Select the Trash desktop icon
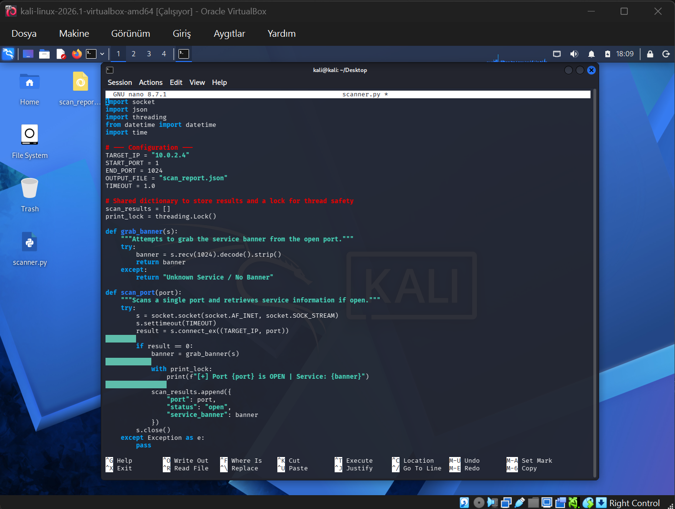The image size is (675, 509). point(30,196)
